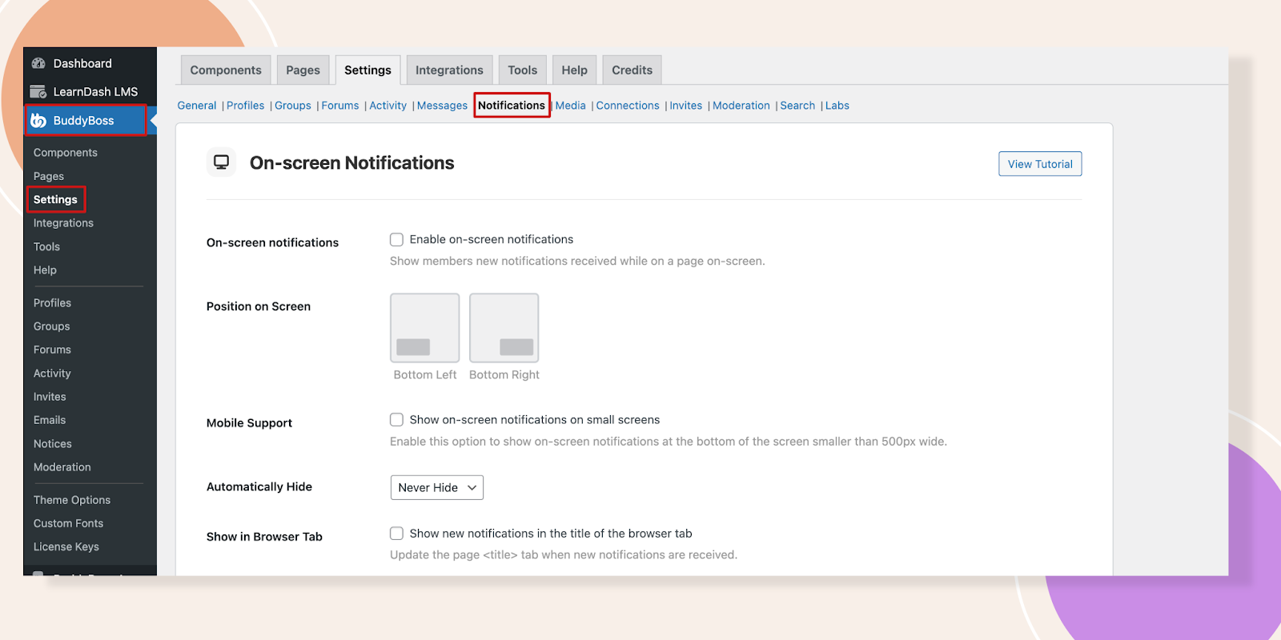The height and width of the screenshot is (640, 1281).
Task: Open the Labs settings sub-link
Action: click(x=837, y=106)
